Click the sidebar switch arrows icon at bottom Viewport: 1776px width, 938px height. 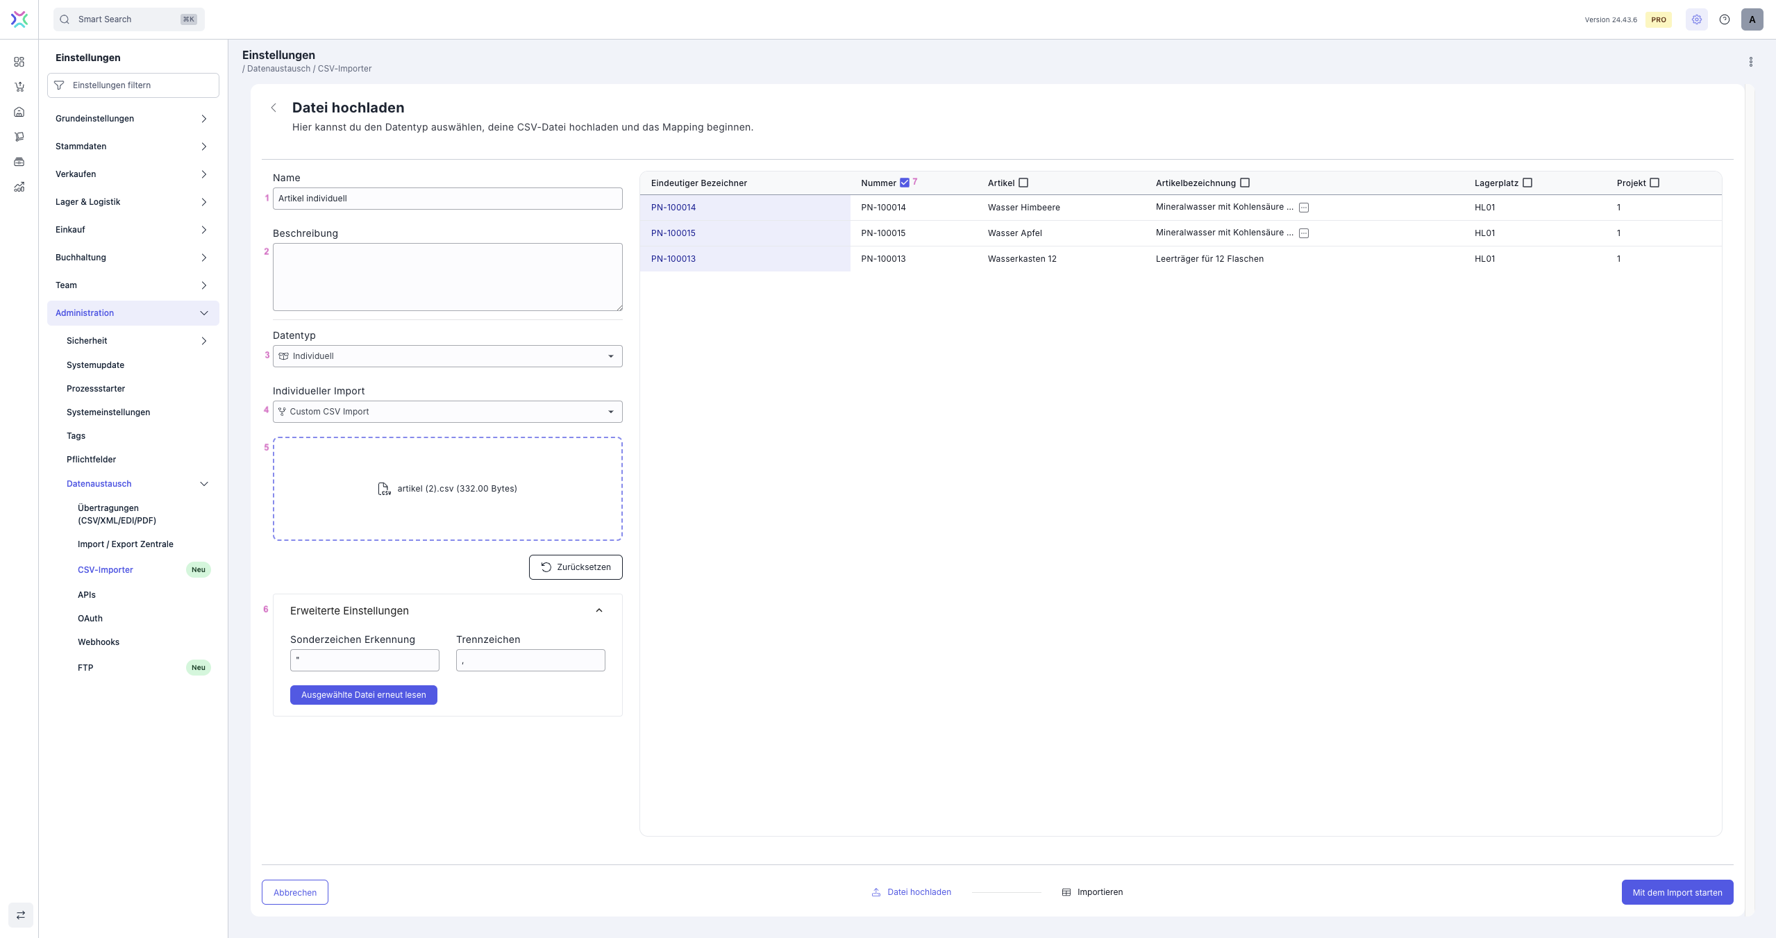tap(21, 914)
